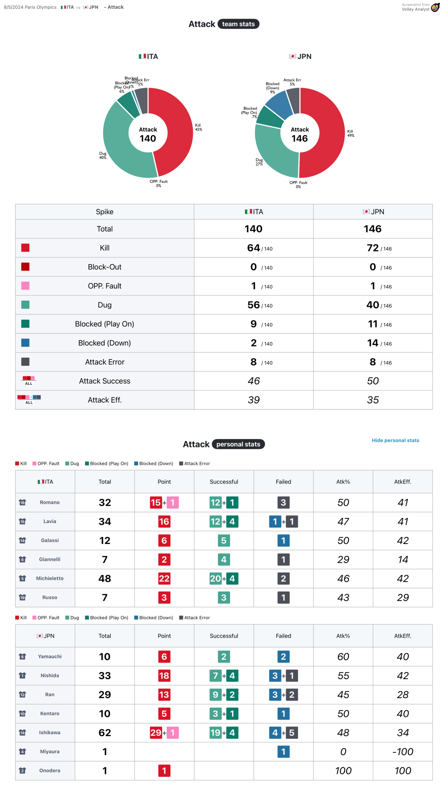Click Michieletto's number 5 jersey icon
Image resolution: width=448 pixels, height=788 pixels.
click(22, 578)
